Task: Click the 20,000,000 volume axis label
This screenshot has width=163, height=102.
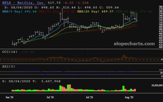Action: point(157,85)
